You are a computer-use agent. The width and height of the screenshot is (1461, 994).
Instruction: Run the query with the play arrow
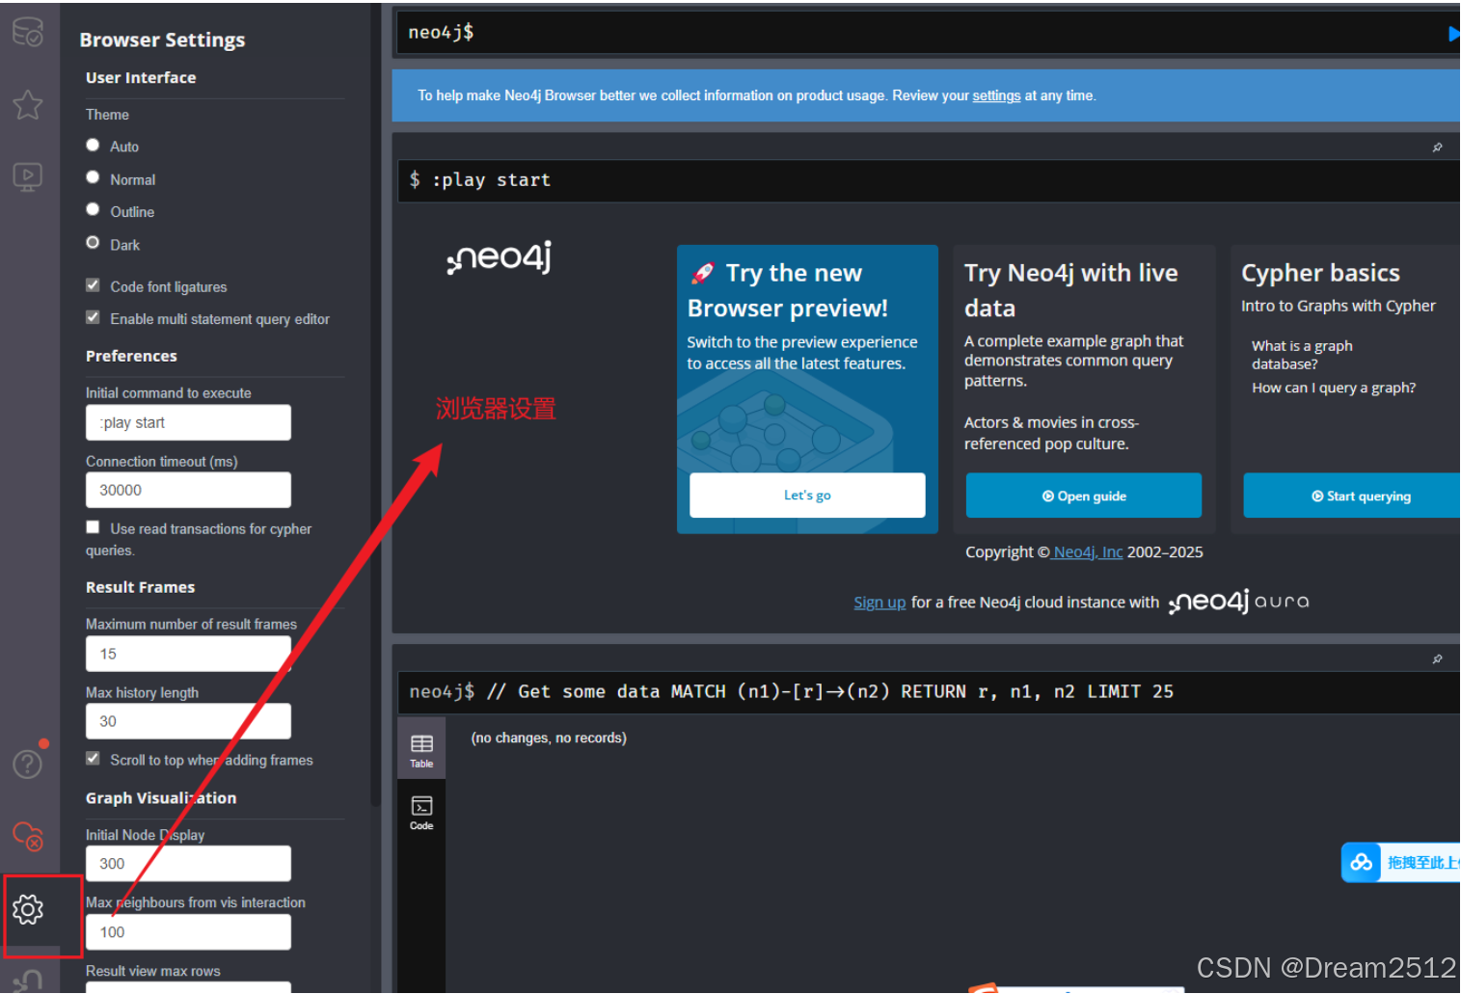pyautogui.click(x=1452, y=34)
